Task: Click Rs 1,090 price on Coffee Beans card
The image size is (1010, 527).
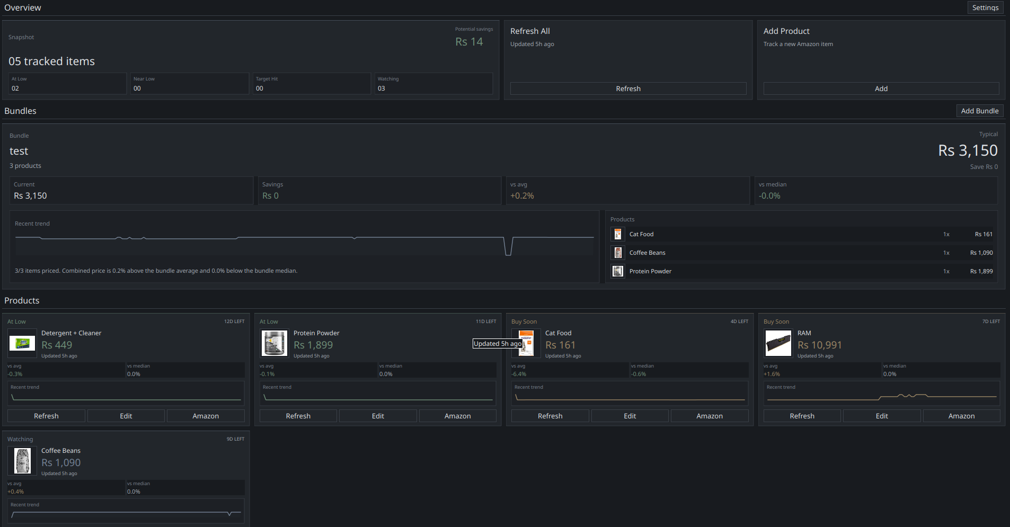Action: click(x=61, y=462)
